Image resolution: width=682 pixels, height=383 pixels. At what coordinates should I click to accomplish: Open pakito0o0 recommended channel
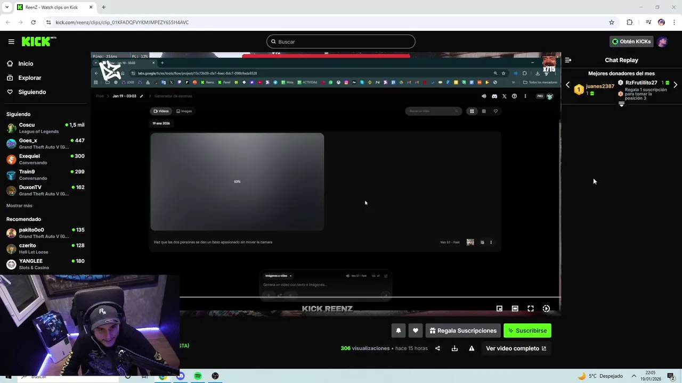point(45,233)
